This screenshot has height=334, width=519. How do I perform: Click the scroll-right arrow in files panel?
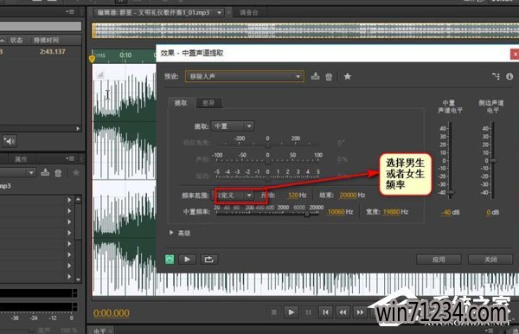click(x=78, y=128)
